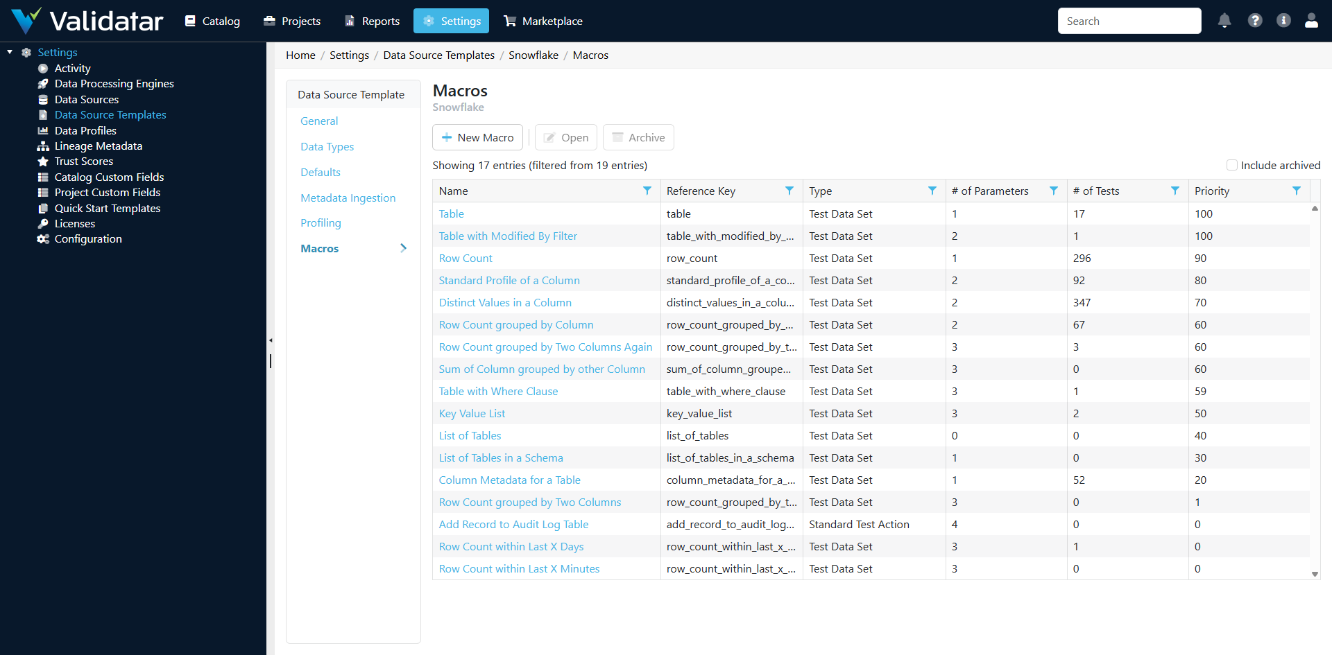
Task: Open the Row Count macro link
Action: tap(466, 258)
